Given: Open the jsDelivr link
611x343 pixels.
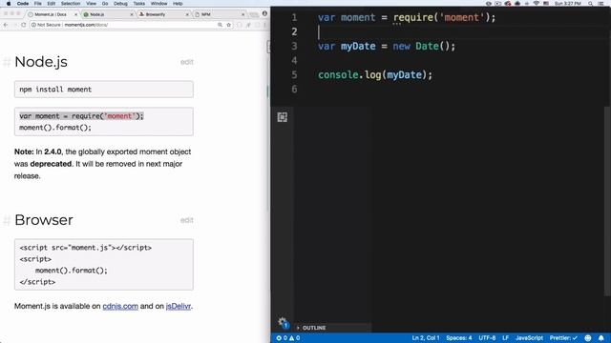Looking at the screenshot, I should point(179,306).
